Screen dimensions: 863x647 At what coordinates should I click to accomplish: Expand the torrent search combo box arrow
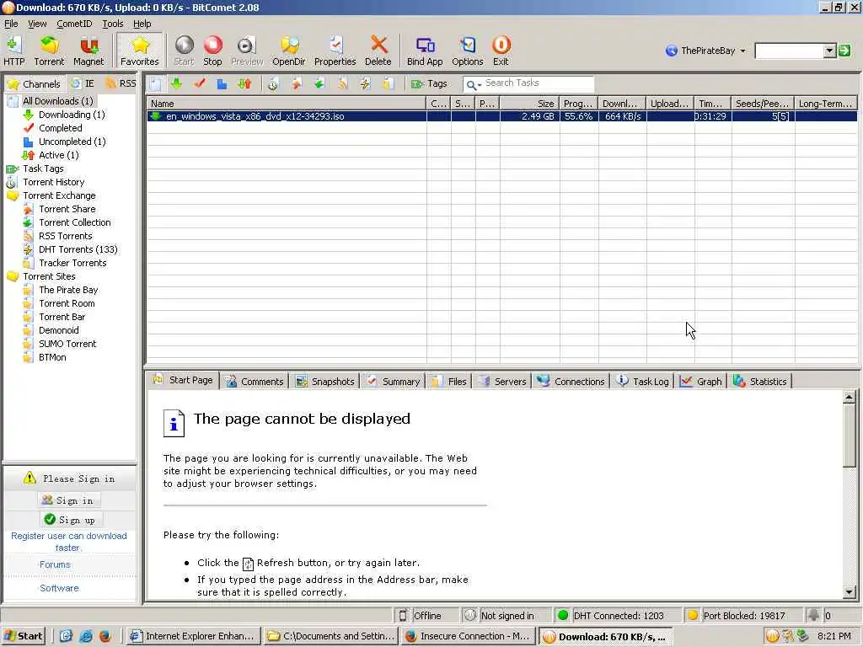[x=829, y=51]
